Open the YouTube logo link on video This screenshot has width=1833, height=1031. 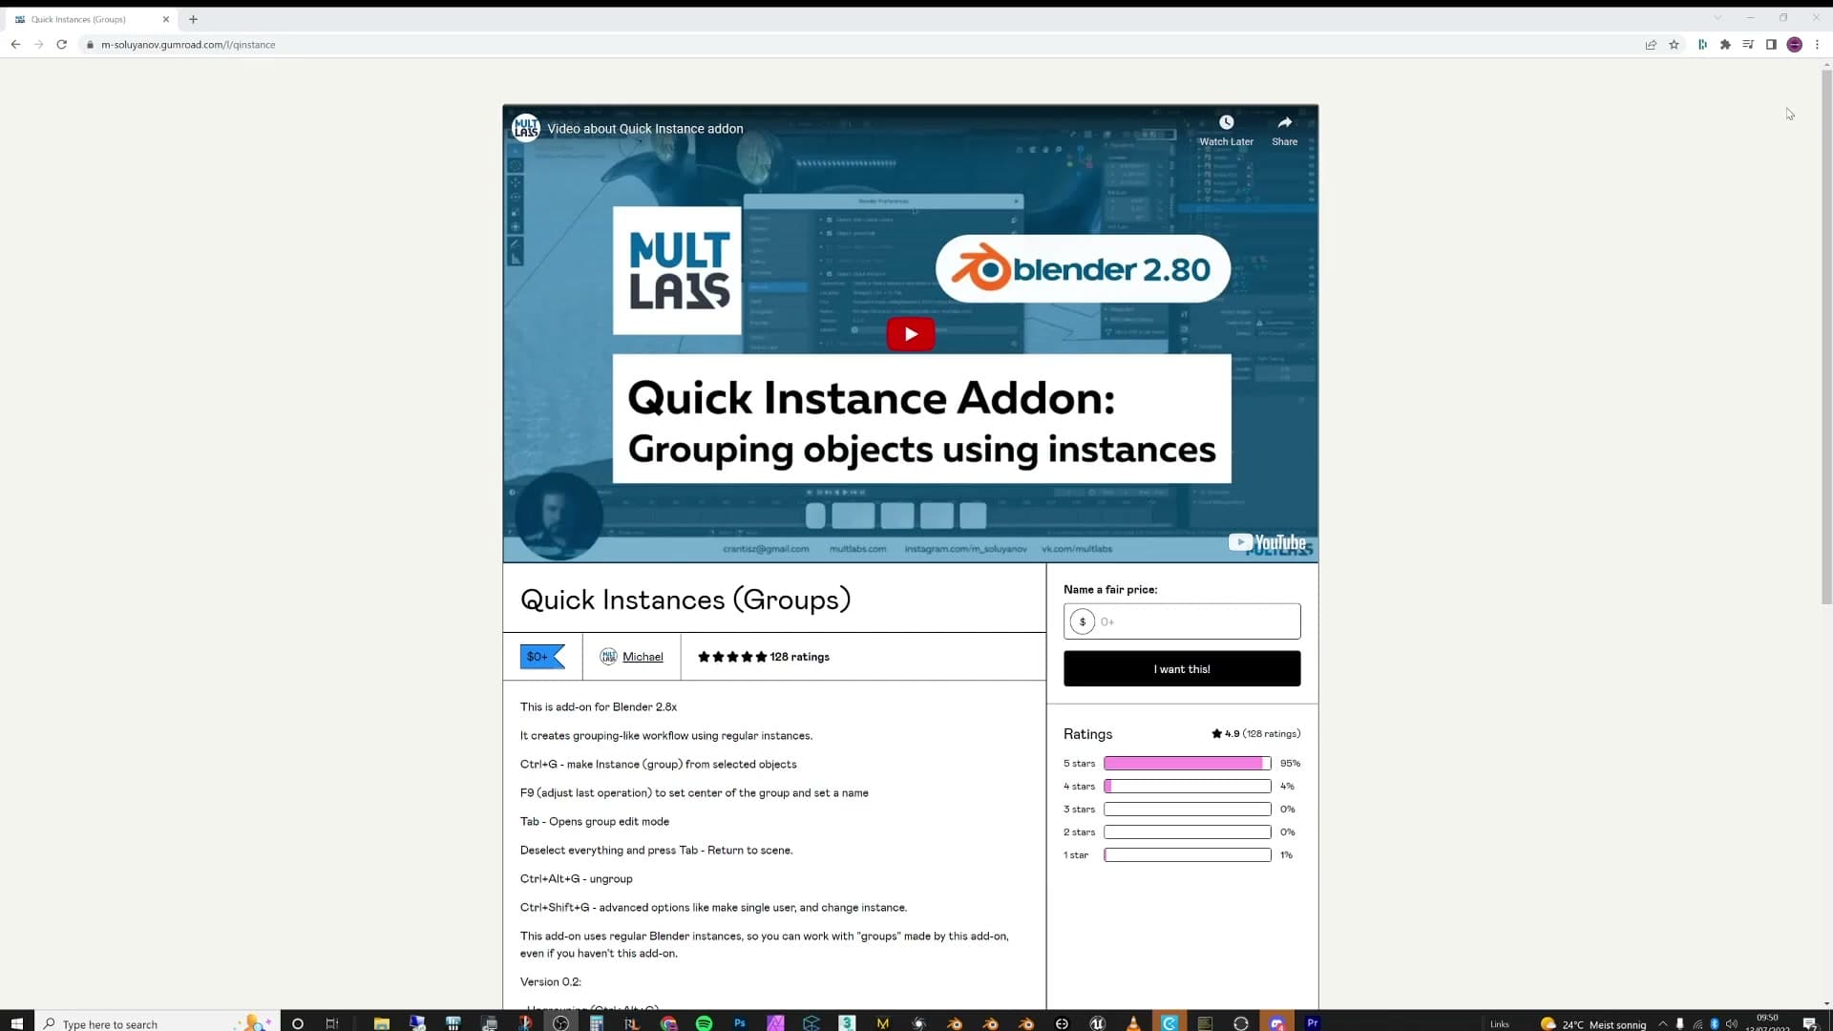pyautogui.click(x=1267, y=542)
